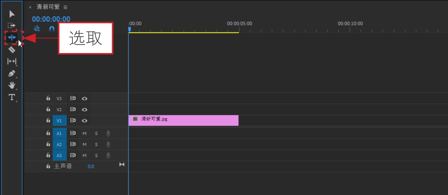Toggle V3 track output eye
The image size is (448, 195).
coord(84,99)
